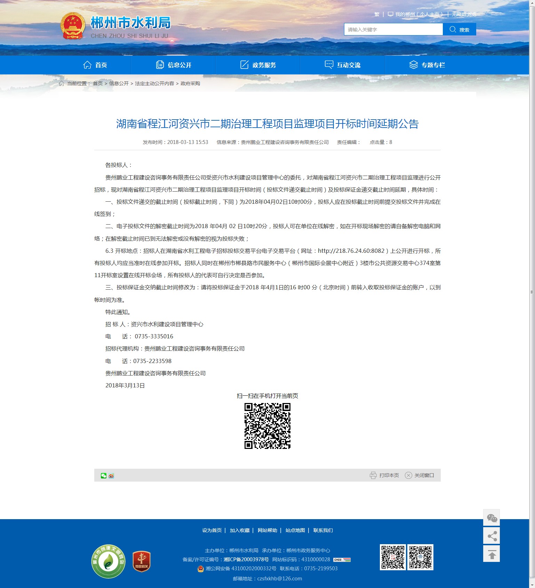The height and width of the screenshot is (588, 535).
Task: Open the floating WeChat sidebar button
Action: click(492, 518)
